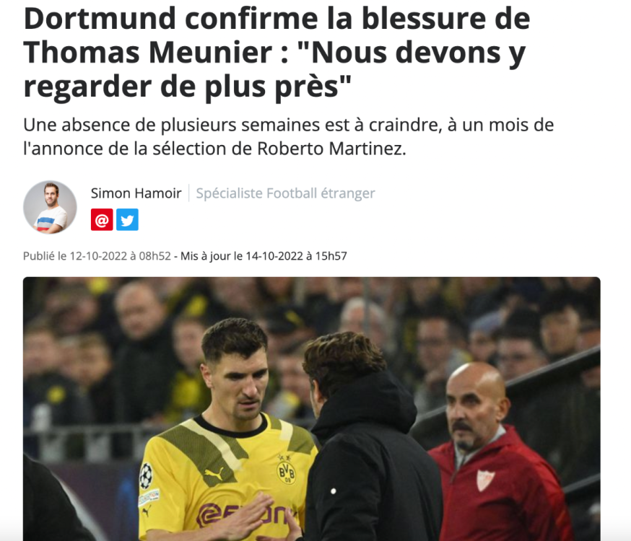
Task: Click the Mis à jour 14-10-2022 timestamp
Action: tap(264, 256)
